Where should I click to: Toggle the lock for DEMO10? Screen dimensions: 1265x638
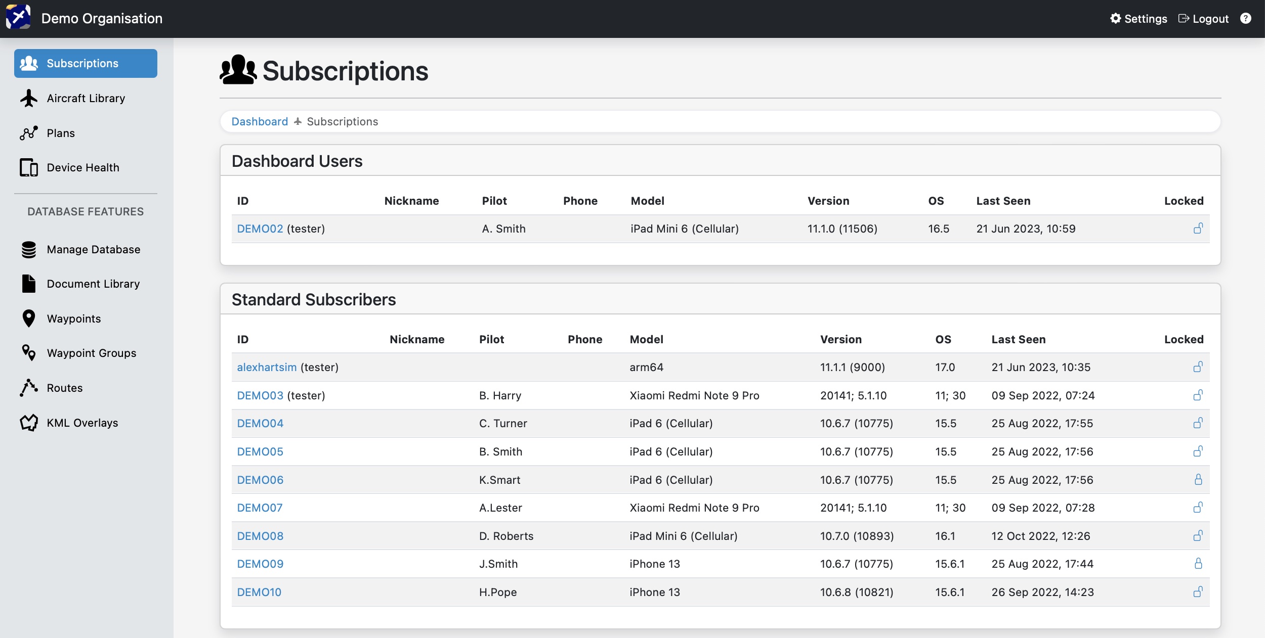1198,592
